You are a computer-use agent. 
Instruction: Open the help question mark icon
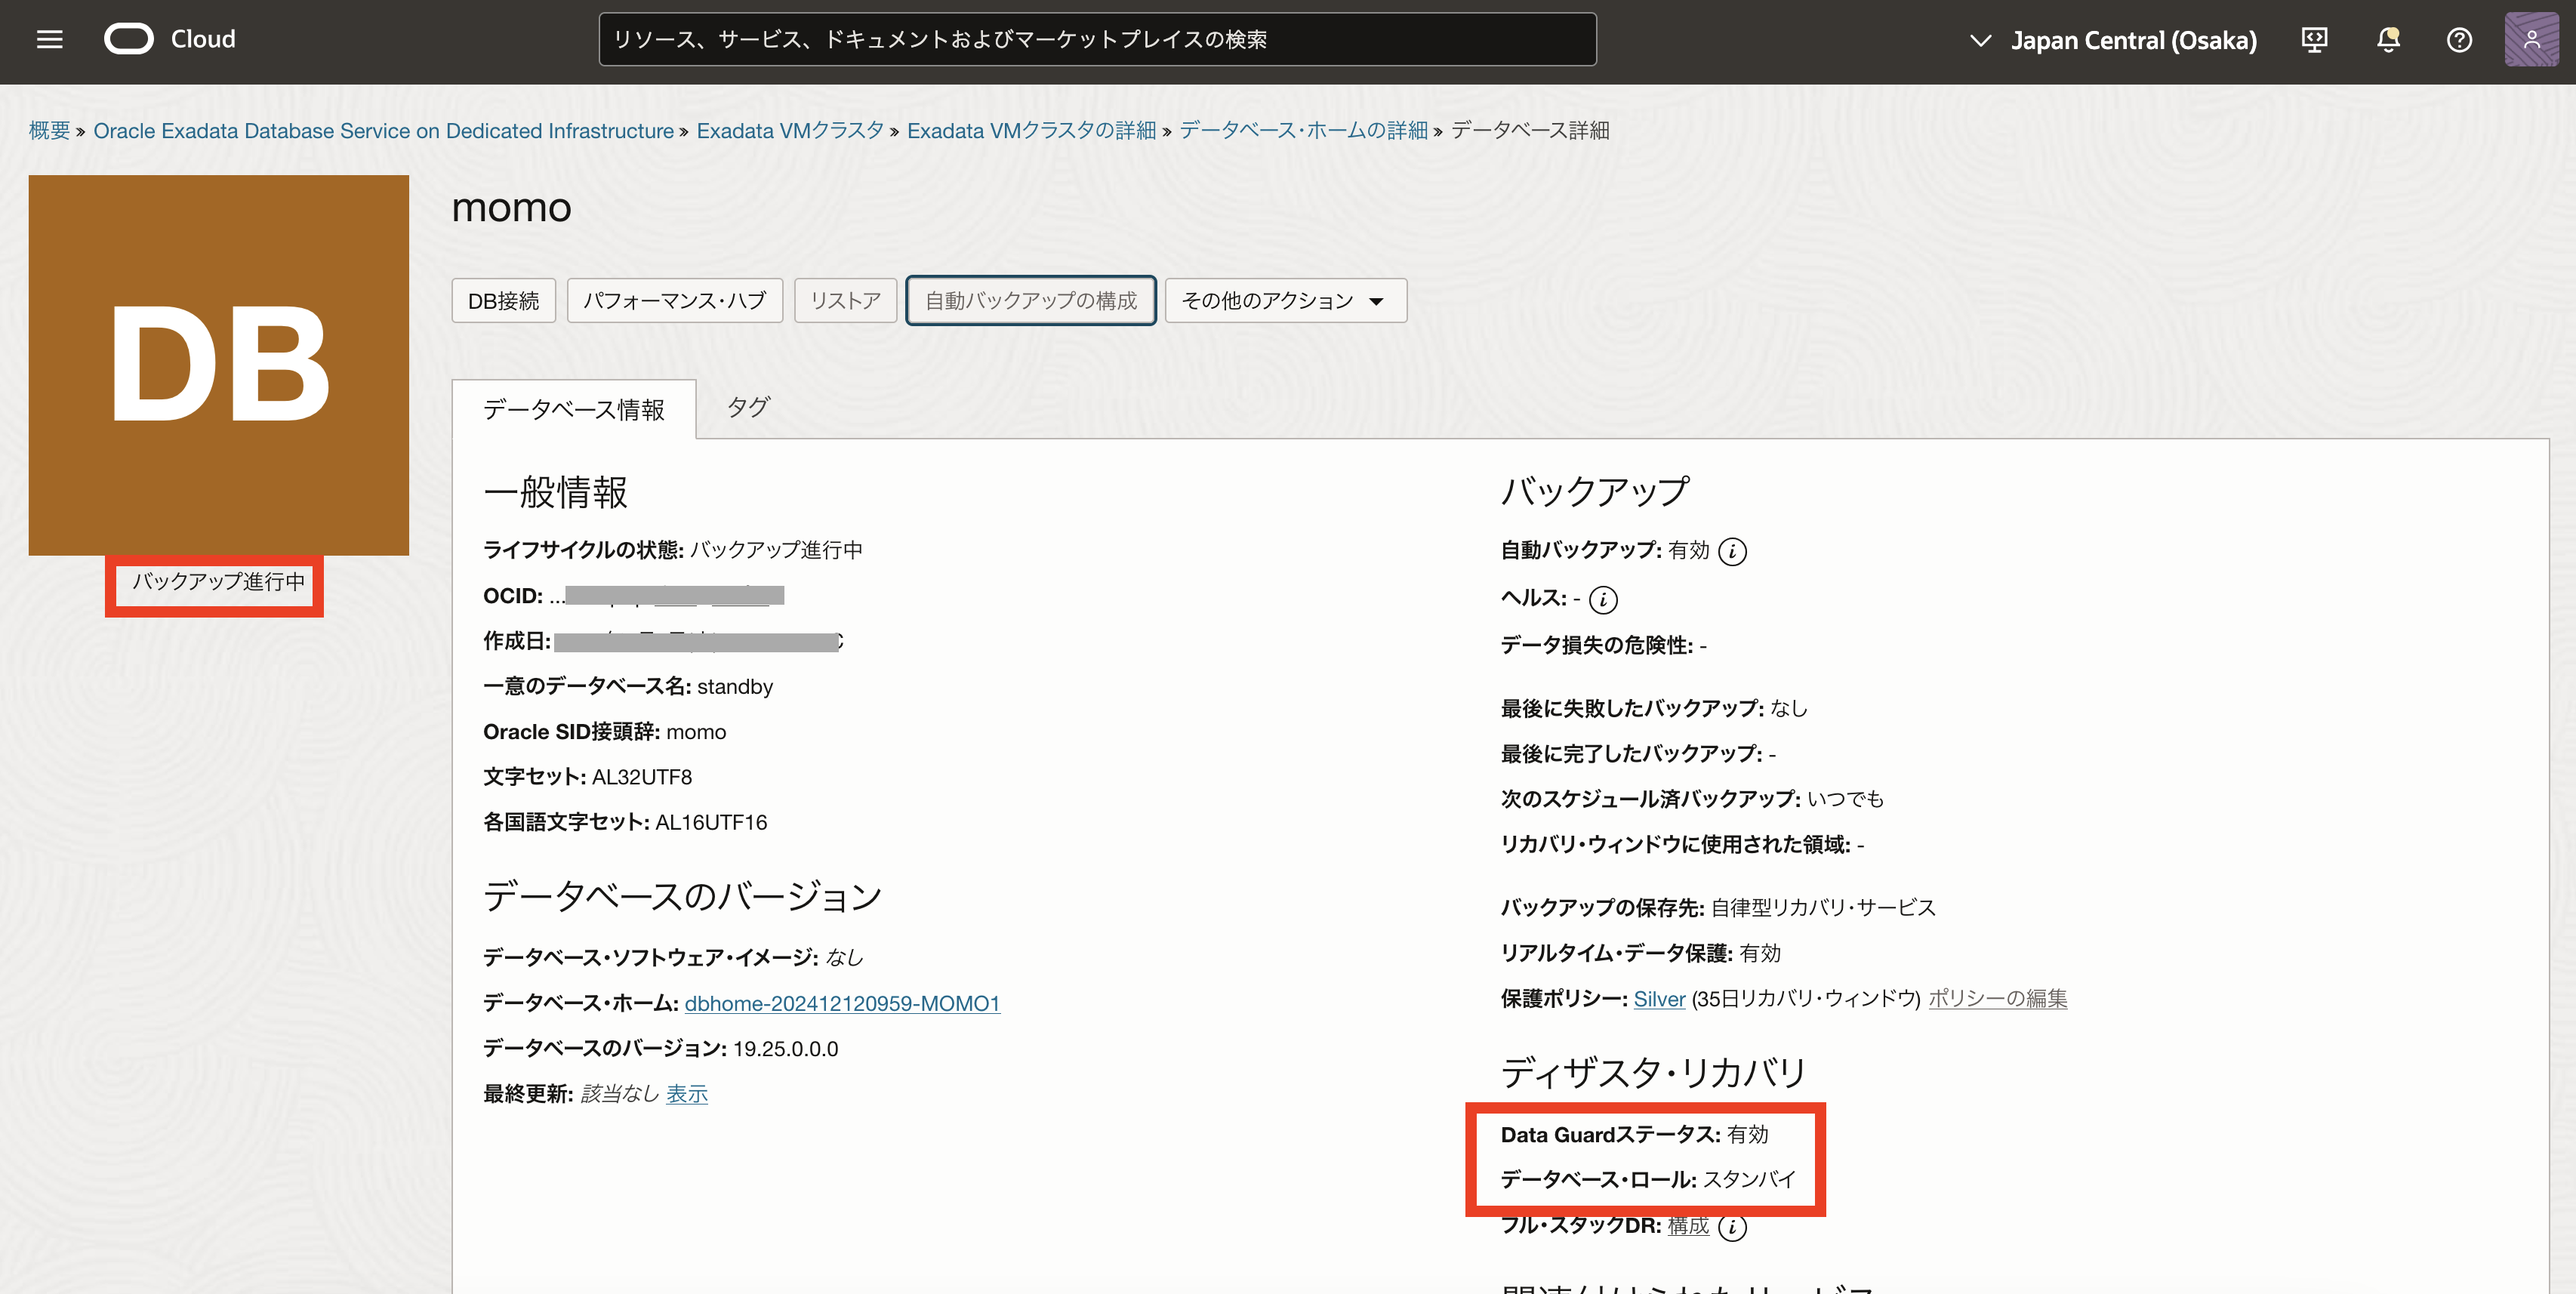(x=2459, y=40)
